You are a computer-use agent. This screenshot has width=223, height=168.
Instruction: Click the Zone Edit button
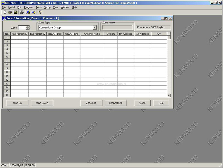(x=91, y=103)
